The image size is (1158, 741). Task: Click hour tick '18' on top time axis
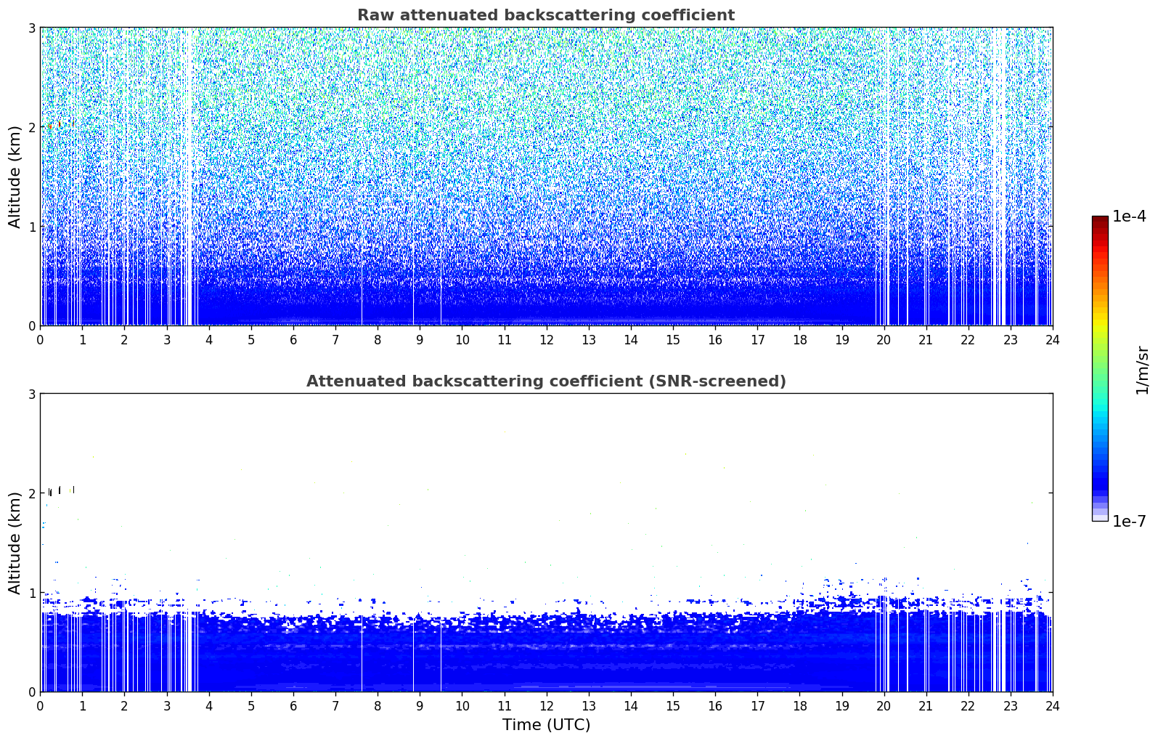point(799,339)
